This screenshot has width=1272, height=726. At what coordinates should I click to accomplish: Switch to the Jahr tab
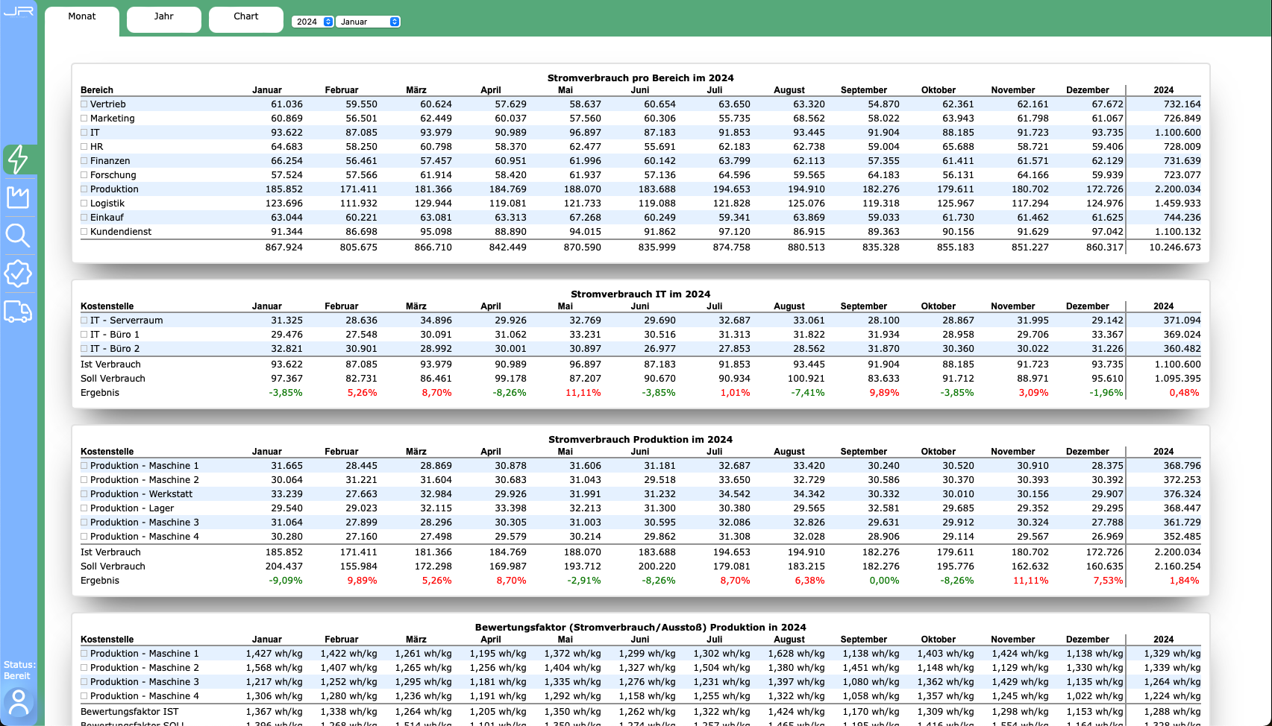click(164, 17)
